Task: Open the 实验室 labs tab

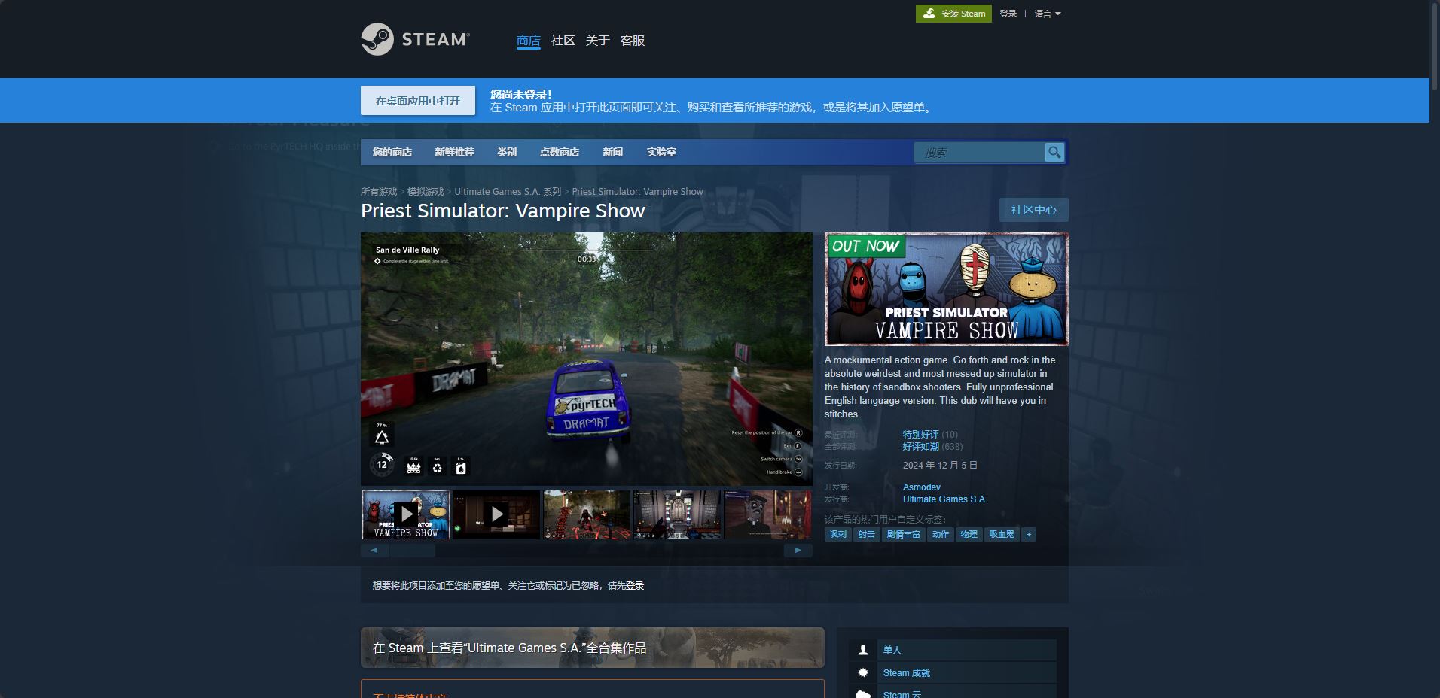Action: pos(661,152)
